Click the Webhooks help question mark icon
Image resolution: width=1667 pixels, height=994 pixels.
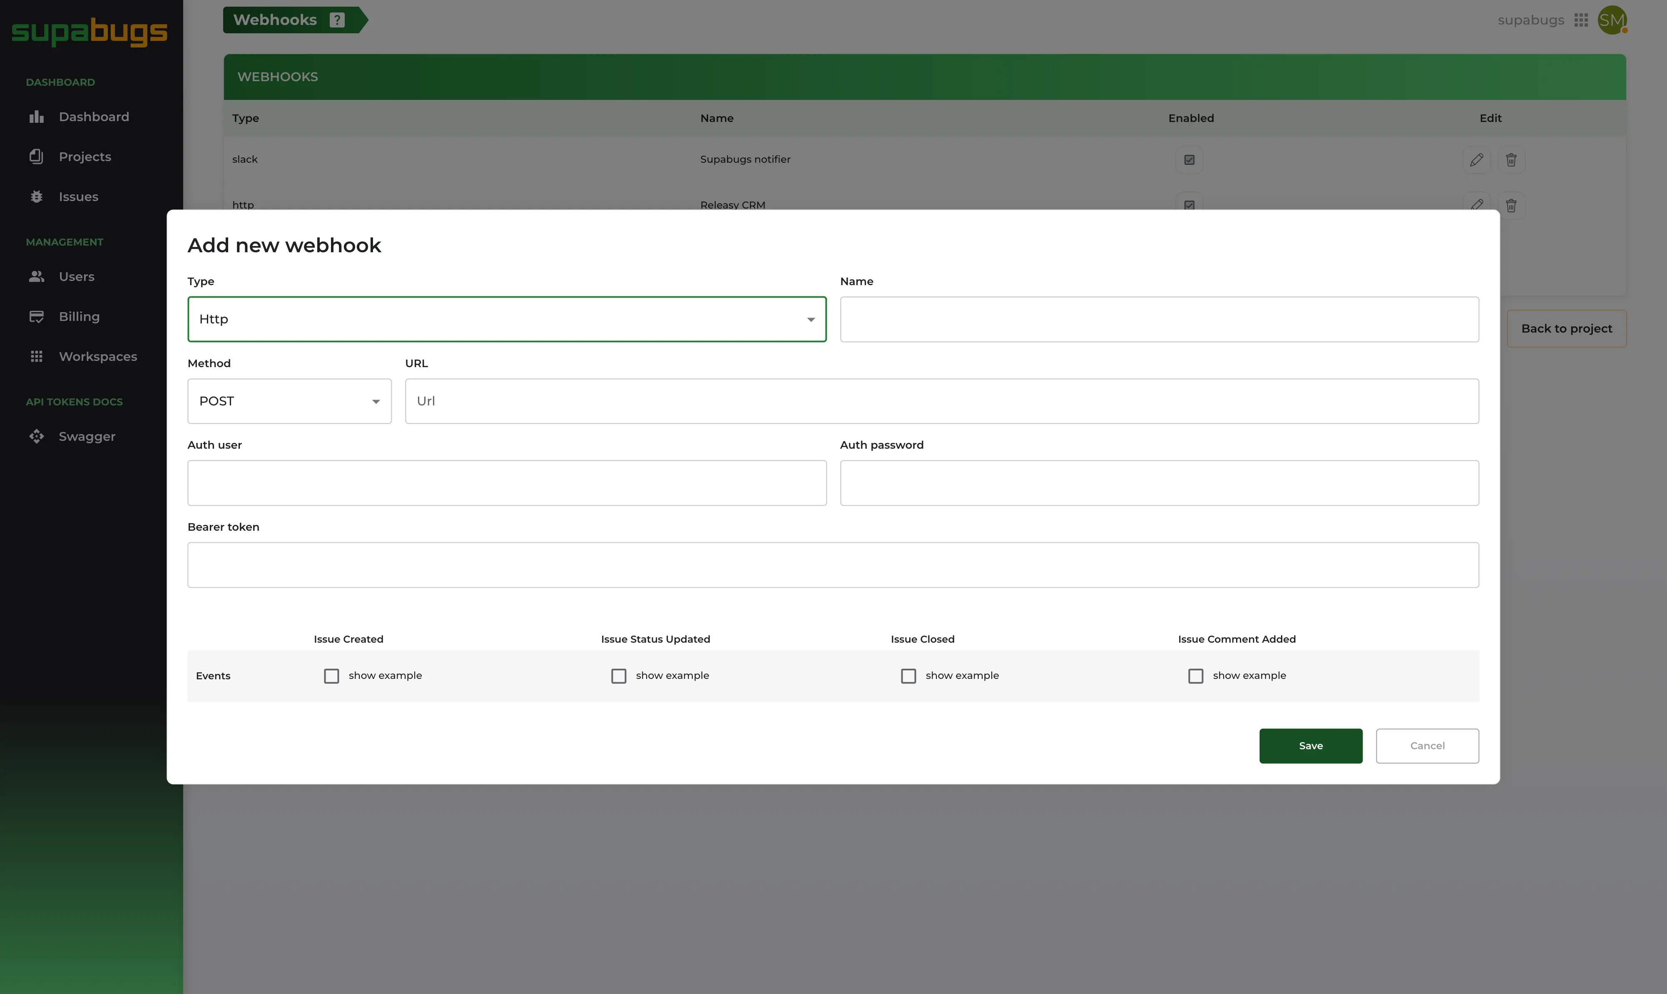point(337,20)
